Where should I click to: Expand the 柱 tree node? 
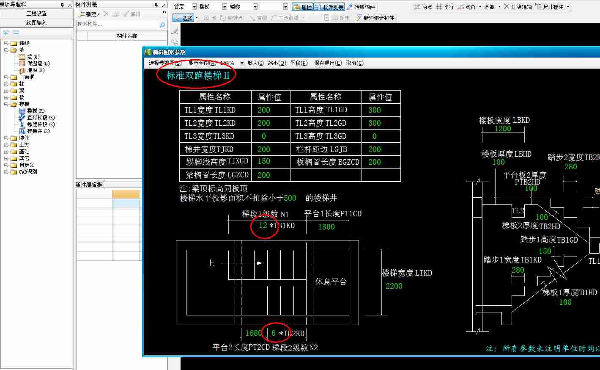[6, 84]
